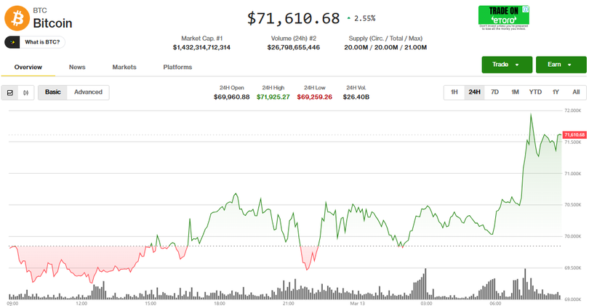
Task: Switch to line chart view icon
Action: pyautogui.click(x=10, y=92)
